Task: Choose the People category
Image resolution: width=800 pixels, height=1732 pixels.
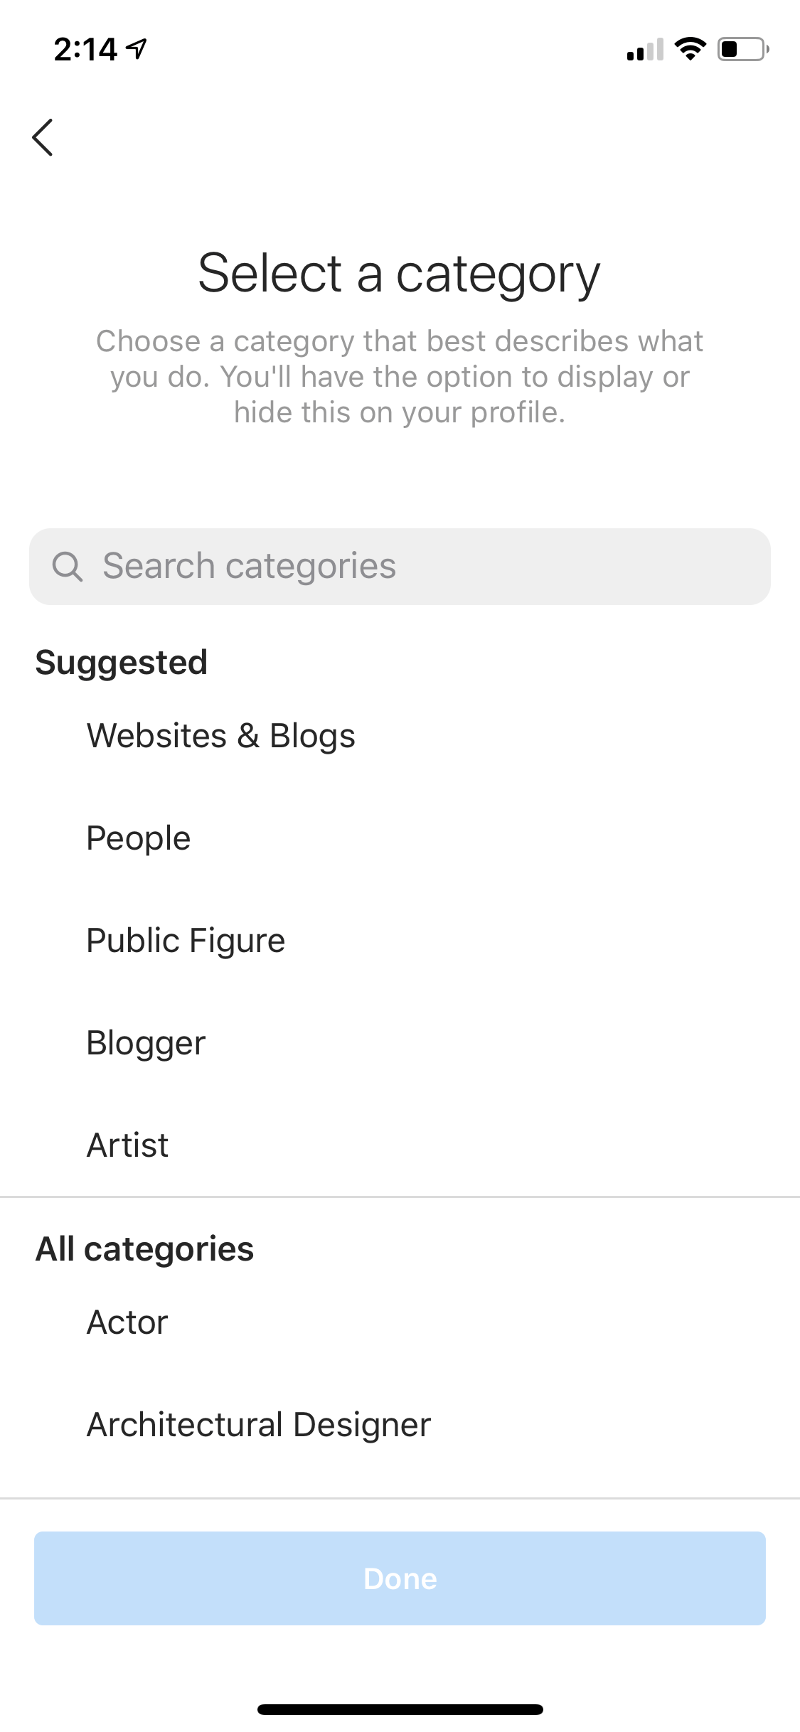Action: coord(139,838)
